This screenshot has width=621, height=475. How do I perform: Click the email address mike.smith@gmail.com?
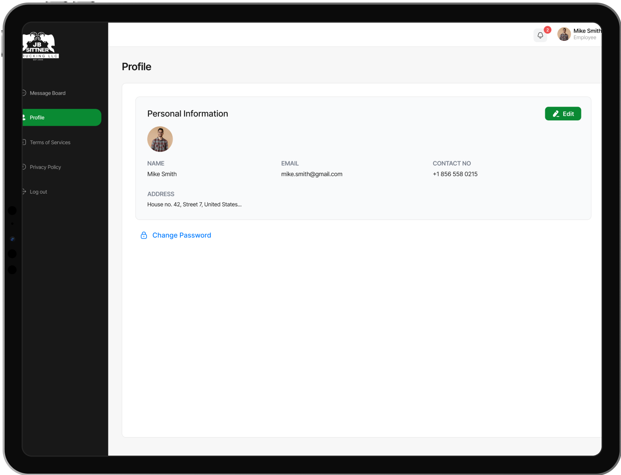click(312, 174)
